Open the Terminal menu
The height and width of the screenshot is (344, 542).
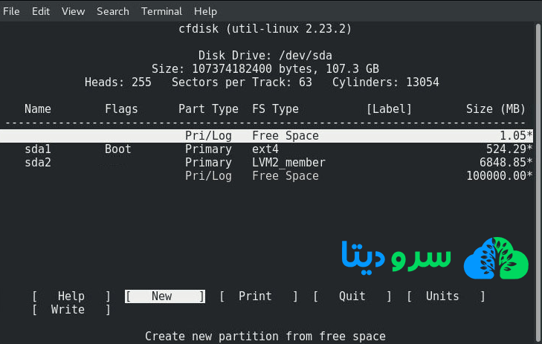point(161,11)
